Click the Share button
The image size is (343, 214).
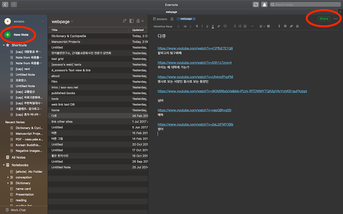pyautogui.click(x=324, y=19)
